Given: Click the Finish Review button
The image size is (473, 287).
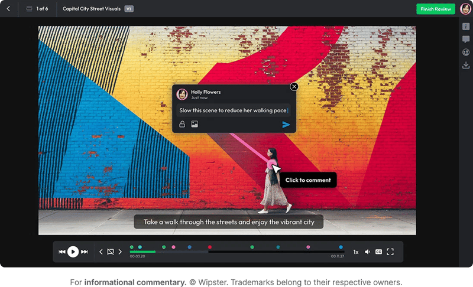Looking at the screenshot, I should (x=436, y=9).
